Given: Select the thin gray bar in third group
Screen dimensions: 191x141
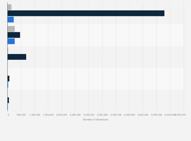Looking at the screenshot, I should tap(8, 51).
